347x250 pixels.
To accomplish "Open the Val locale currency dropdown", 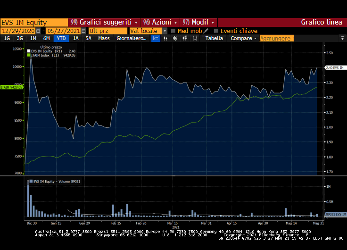I will [x=148, y=31].
